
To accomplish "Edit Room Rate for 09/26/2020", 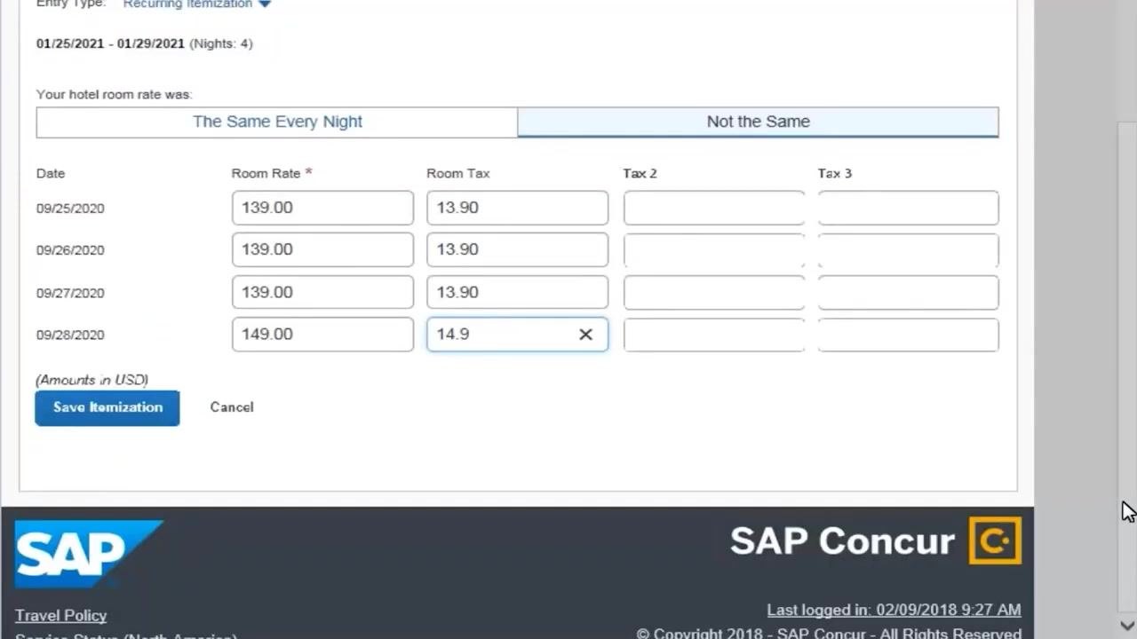I will click(x=322, y=249).
